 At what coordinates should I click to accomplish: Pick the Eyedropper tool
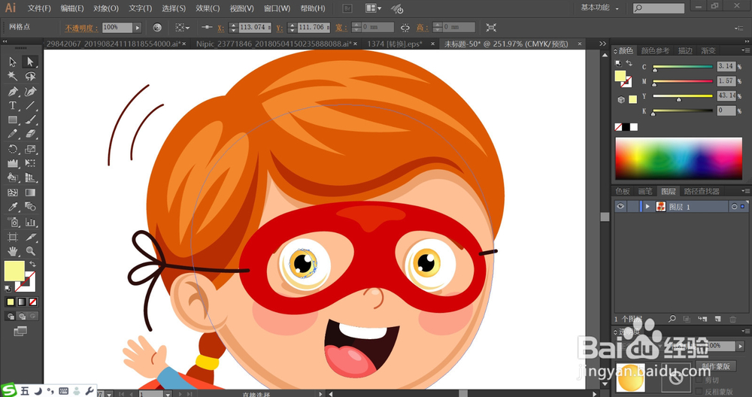coord(13,207)
